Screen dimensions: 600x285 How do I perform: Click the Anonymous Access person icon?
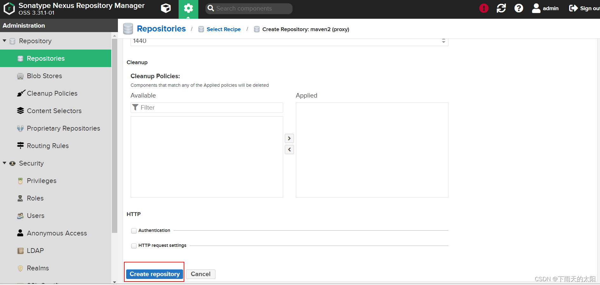coord(20,233)
